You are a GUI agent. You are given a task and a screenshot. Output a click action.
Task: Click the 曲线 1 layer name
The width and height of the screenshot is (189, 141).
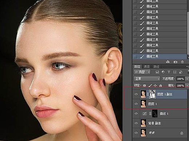tap(164, 114)
